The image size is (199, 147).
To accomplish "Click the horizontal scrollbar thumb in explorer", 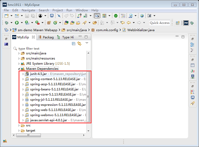I will click(28, 135).
